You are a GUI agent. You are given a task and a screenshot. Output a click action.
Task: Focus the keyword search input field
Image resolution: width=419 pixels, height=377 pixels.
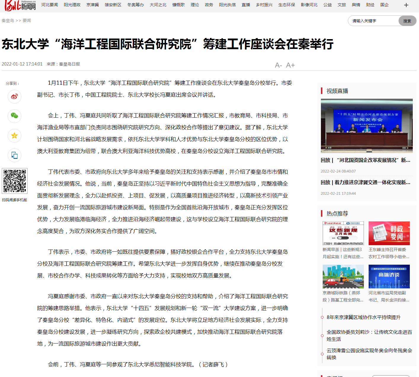[374, 21]
